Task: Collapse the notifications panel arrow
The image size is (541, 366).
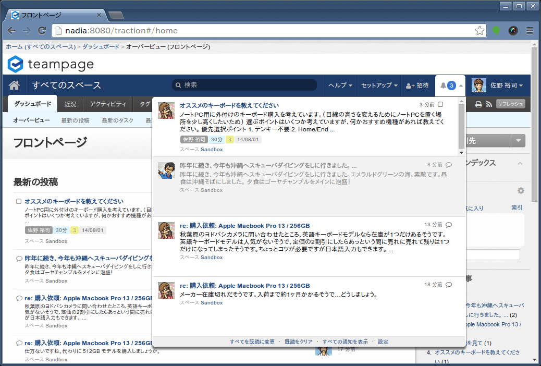Action: (x=461, y=86)
